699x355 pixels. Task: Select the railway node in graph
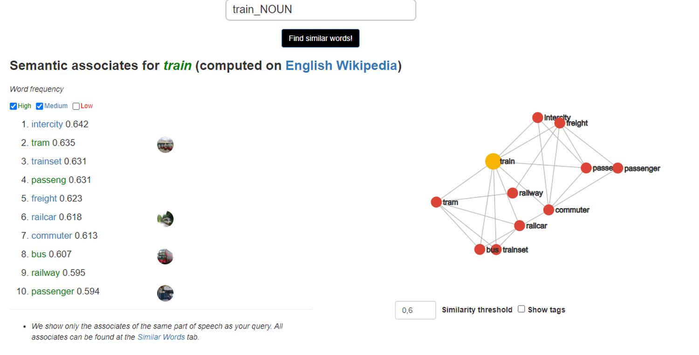513,193
